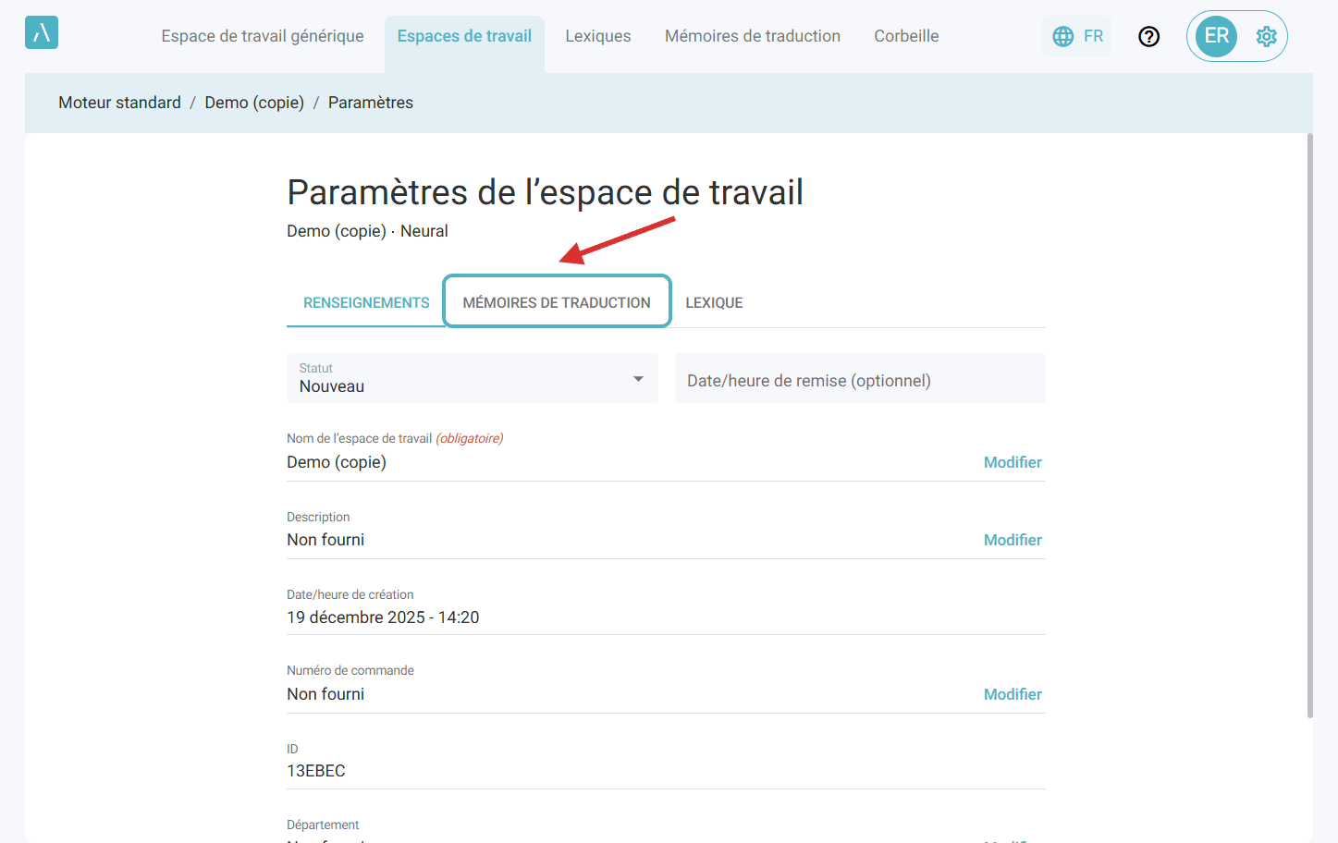Click Modifier next to workspace name
The height and width of the screenshot is (843, 1338).
[x=1013, y=462]
